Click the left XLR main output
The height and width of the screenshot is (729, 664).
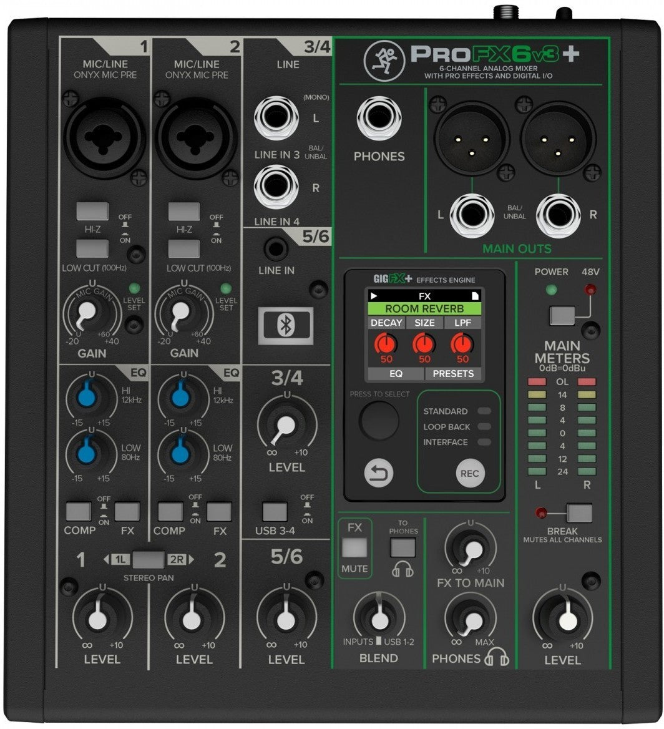(472, 139)
